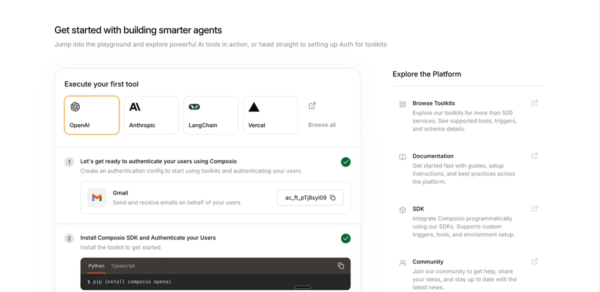Click the SDK package icon
The height and width of the screenshot is (292, 600).
(402, 209)
